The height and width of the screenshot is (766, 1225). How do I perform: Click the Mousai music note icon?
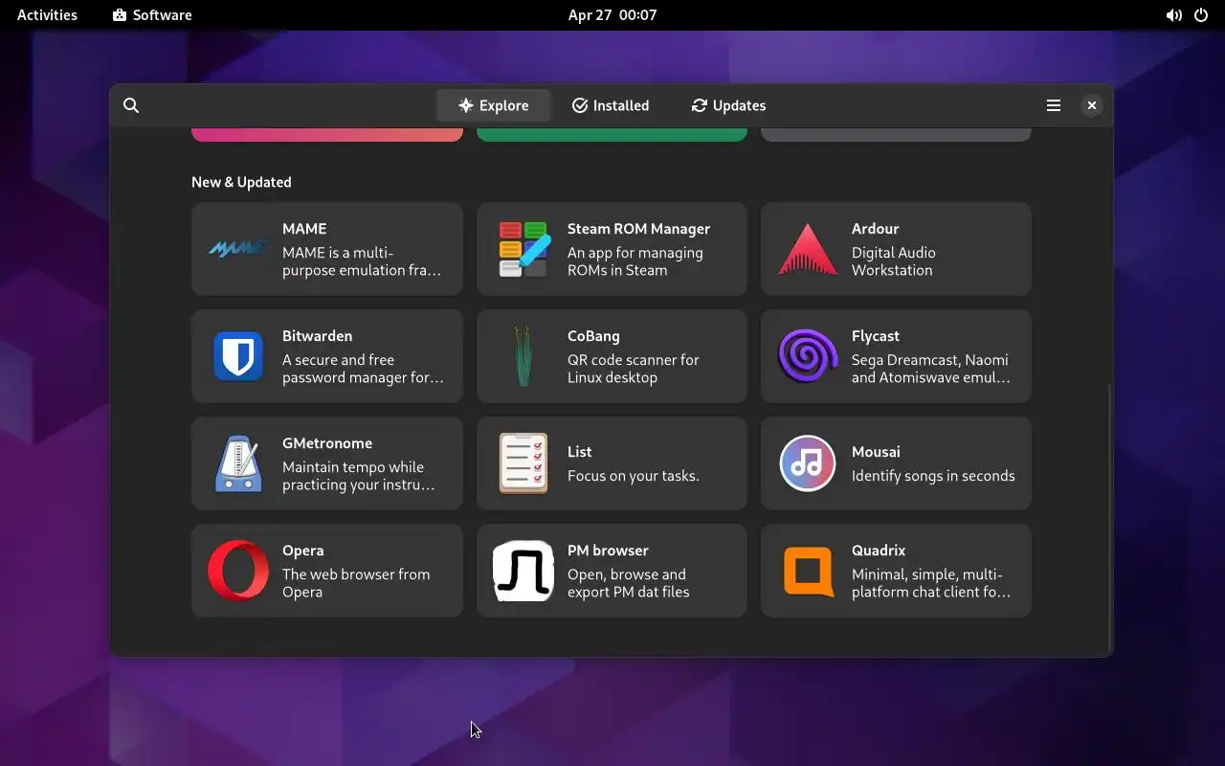click(x=808, y=463)
